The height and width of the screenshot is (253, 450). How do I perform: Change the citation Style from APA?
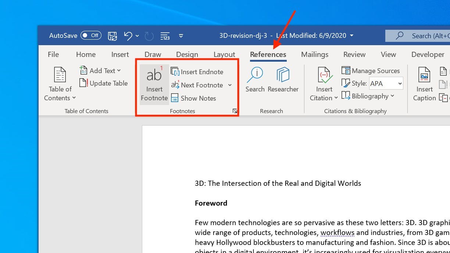point(386,83)
